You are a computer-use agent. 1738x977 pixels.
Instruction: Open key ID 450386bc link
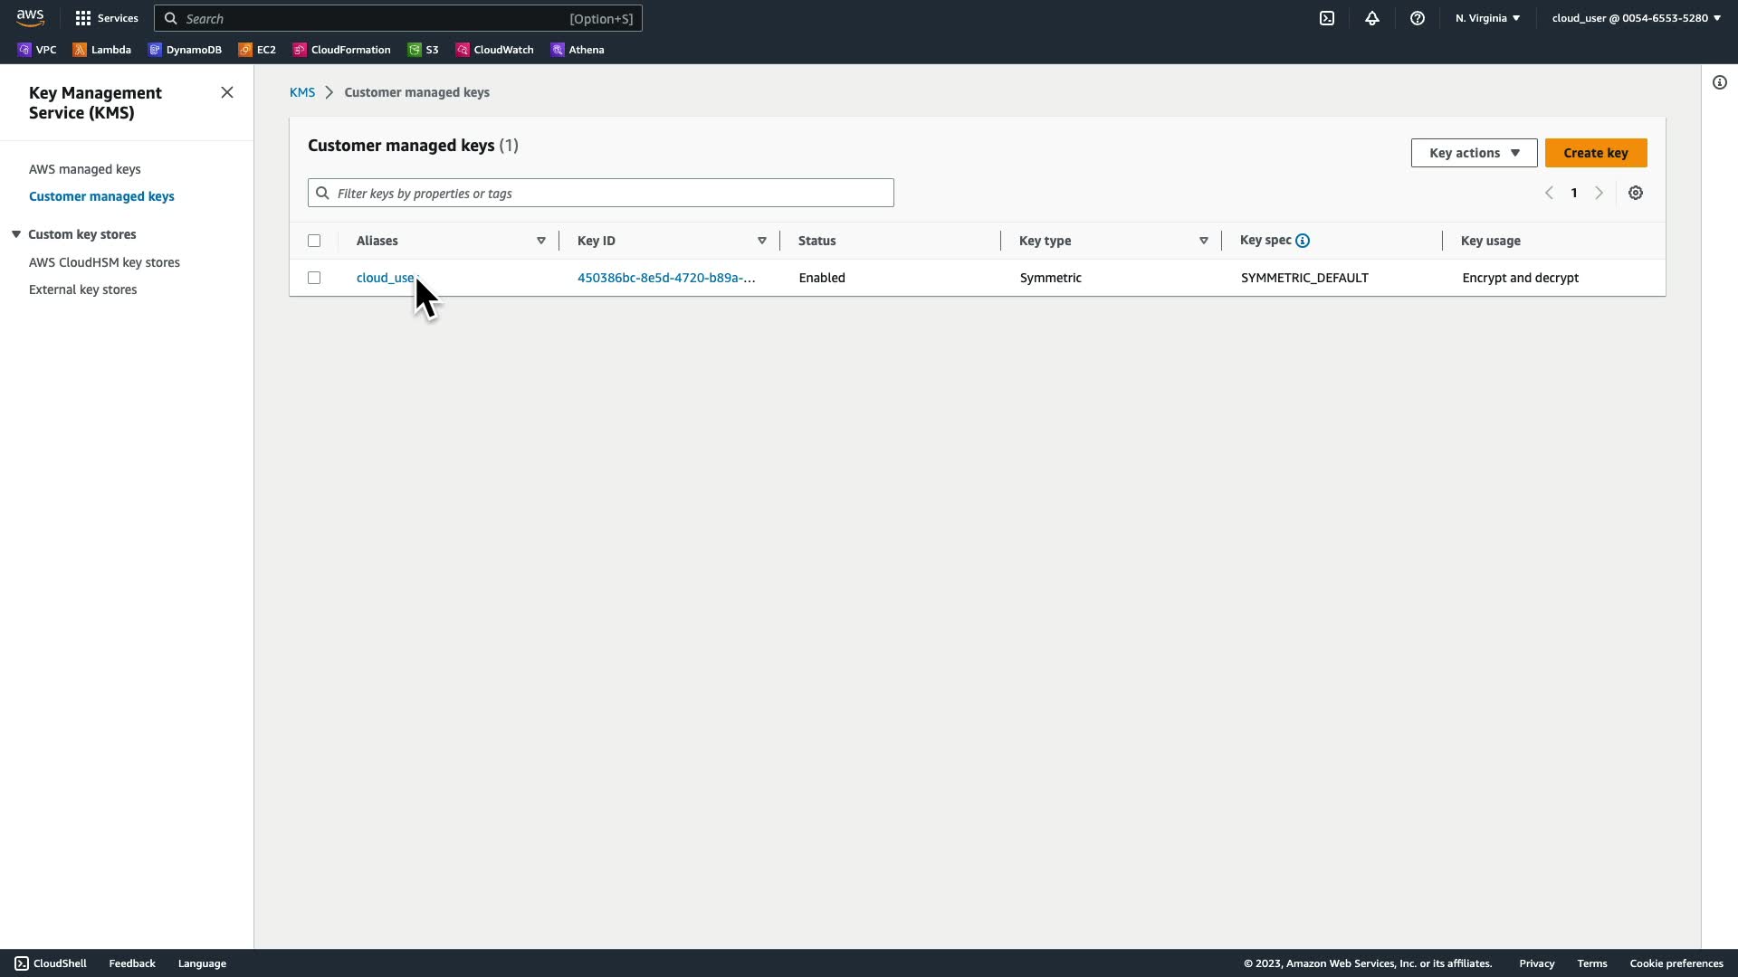coord(665,278)
